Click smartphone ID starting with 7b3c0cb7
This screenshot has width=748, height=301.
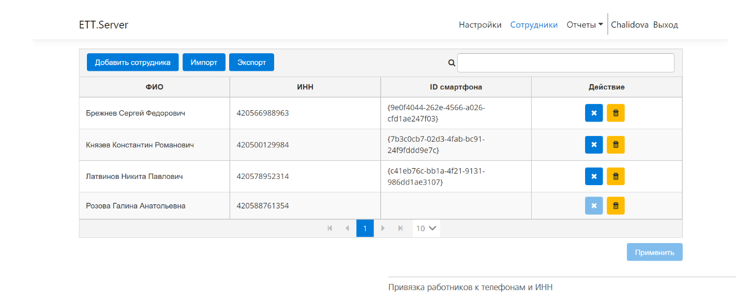[x=436, y=145]
